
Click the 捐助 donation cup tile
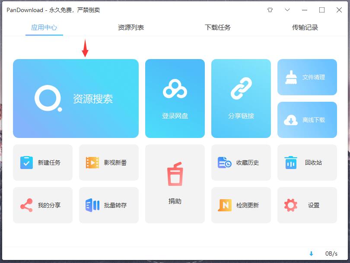(x=175, y=184)
